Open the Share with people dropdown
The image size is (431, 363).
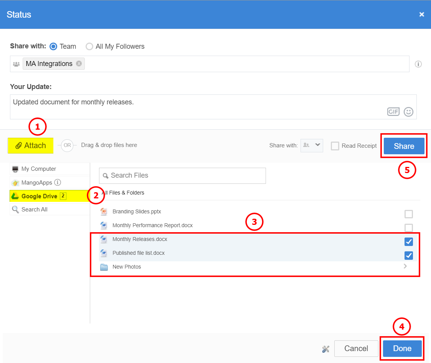click(x=312, y=145)
